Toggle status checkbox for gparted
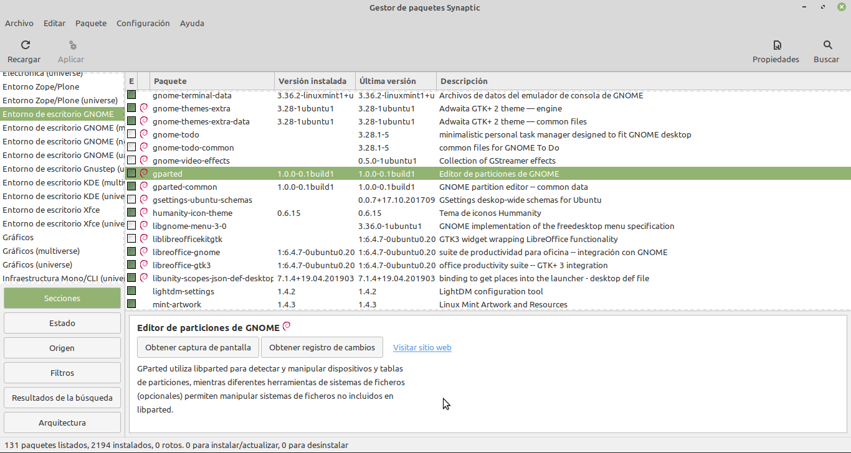The height and width of the screenshot is (453, 851). tap(131, 174)
